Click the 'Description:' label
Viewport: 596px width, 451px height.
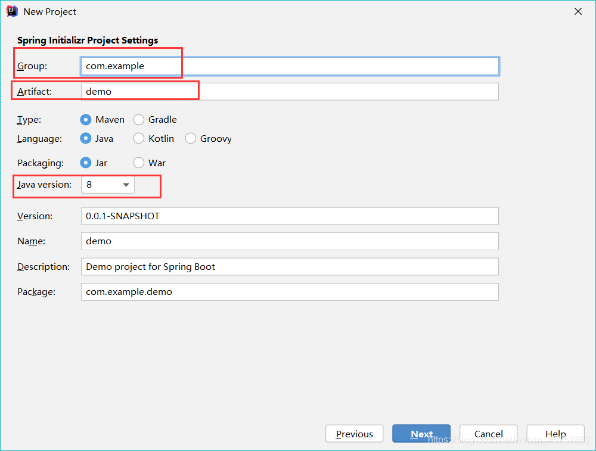click(x=44, y=267)
